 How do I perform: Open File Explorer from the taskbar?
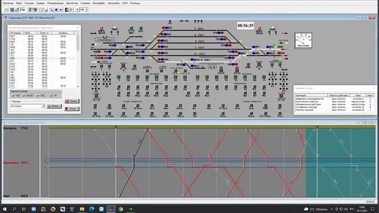tap(82, 209)
